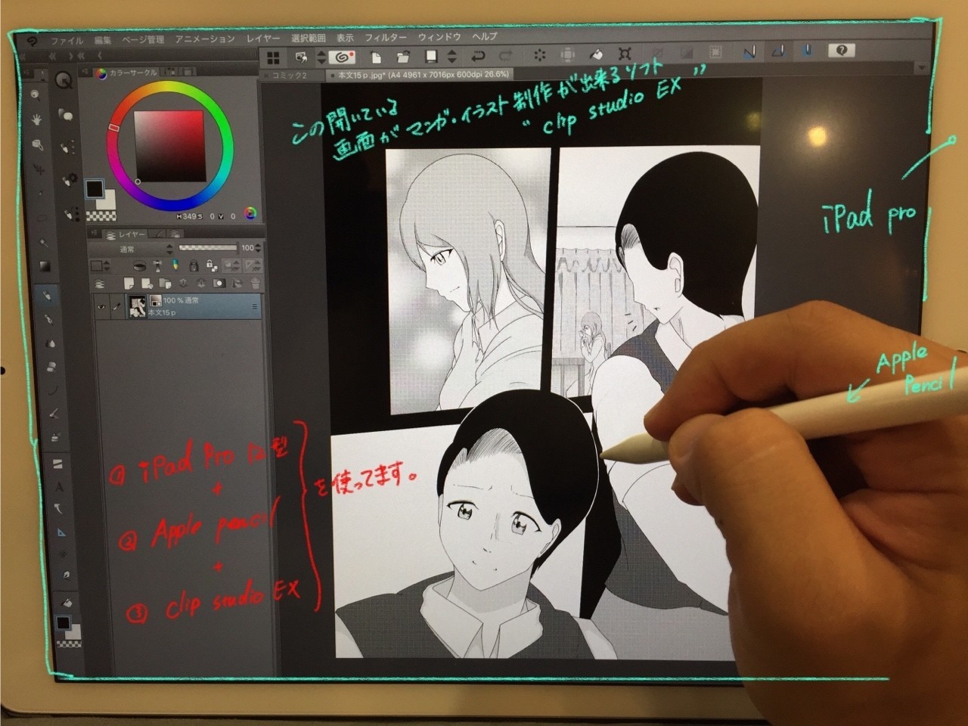
Task: Select the Fill bucket tool
Action: [x=67, y=602]
